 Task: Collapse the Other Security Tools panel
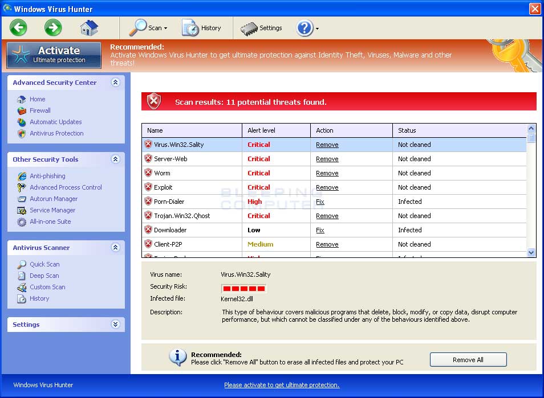click(x=116, y=159)
